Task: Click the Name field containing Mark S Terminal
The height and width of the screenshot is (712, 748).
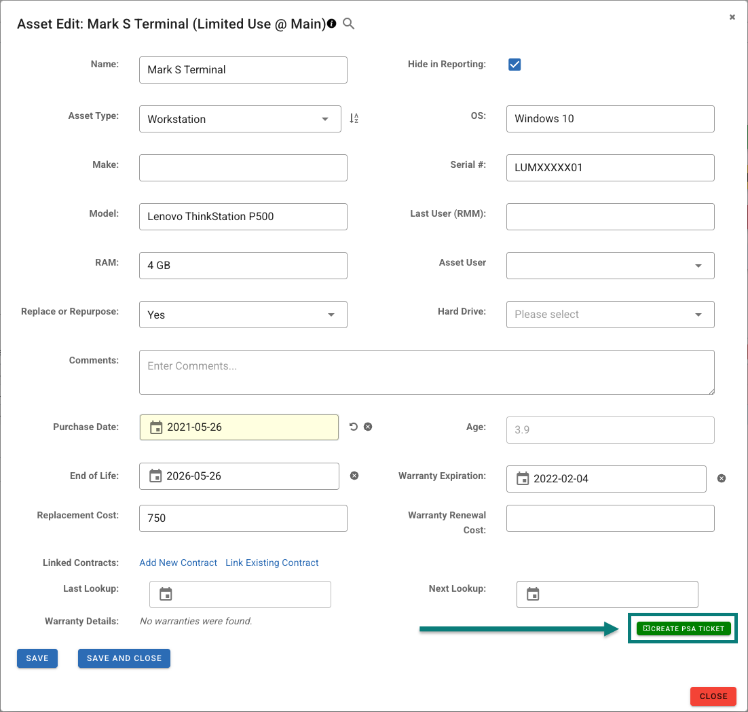Action: click(x=243, y=70)
